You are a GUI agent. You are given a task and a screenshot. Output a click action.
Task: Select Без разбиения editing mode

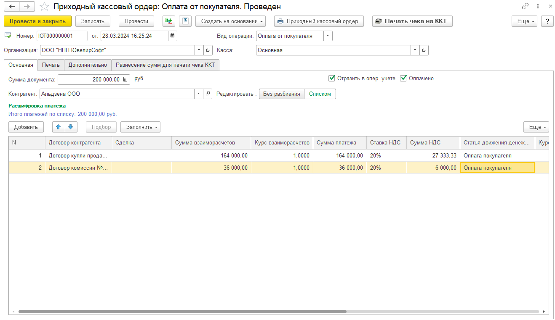(x=282, y=94)
